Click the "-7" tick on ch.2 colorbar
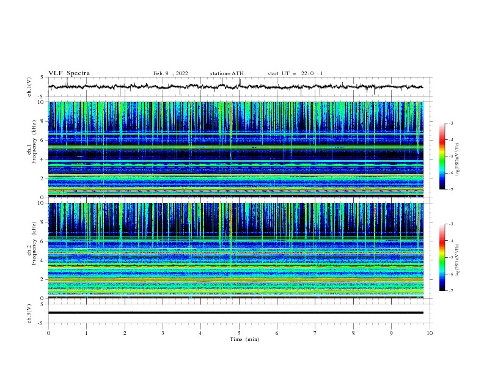 coord(450,291)
